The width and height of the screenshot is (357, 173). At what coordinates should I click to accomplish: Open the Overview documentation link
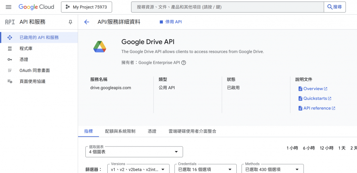(313, 89)
